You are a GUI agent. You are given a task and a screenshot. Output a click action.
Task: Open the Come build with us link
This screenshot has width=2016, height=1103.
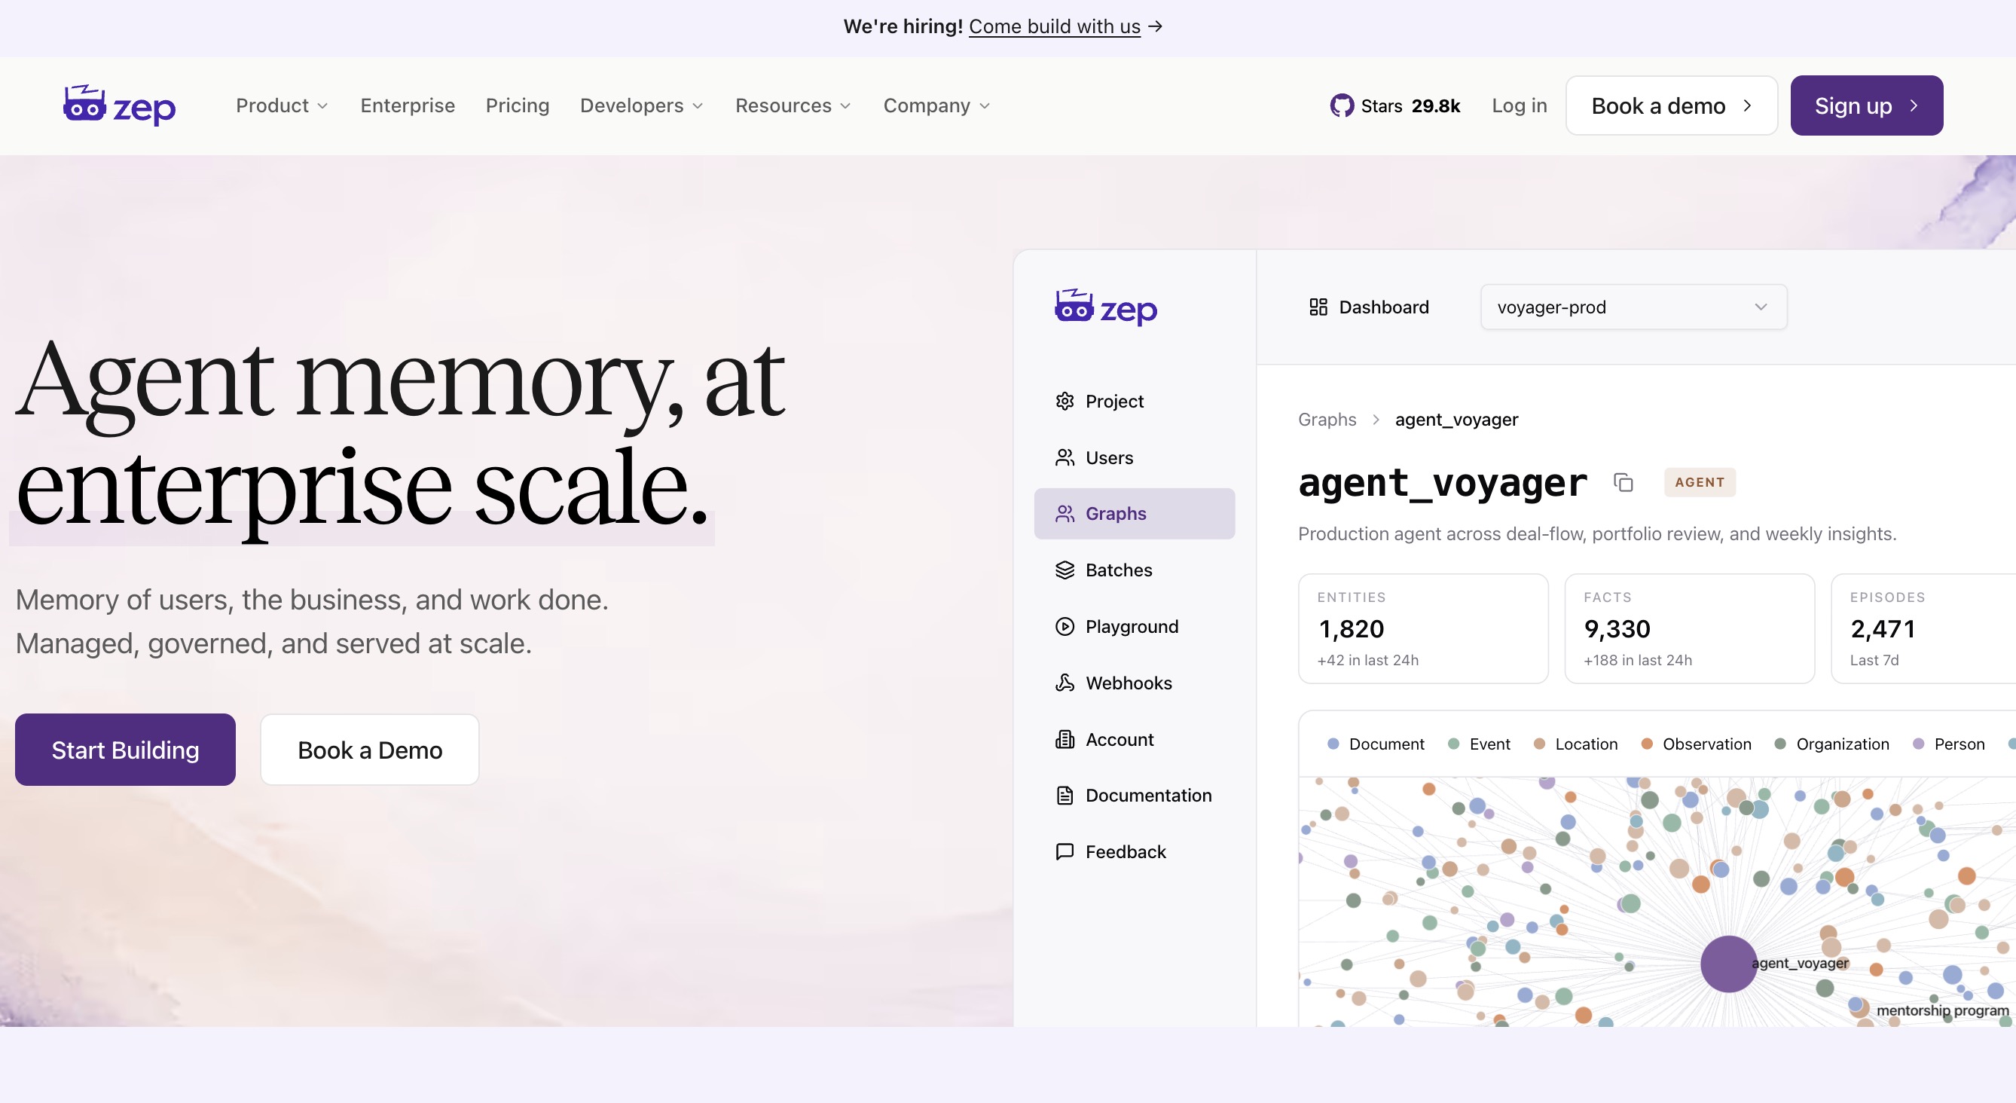click(x=1054, y=26)
